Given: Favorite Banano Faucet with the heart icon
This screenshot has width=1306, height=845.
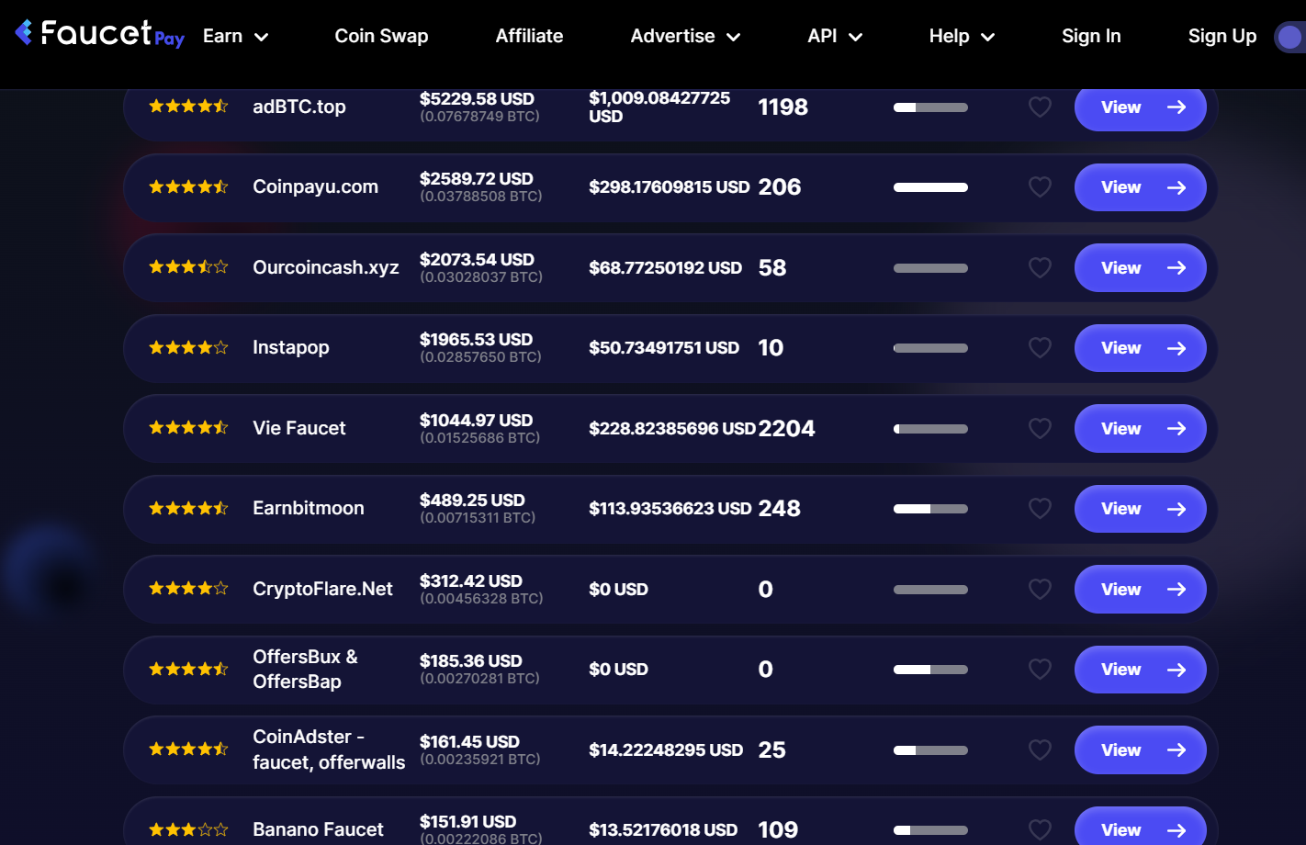Looking at the screenshot, I should [x=1040, y=830].
